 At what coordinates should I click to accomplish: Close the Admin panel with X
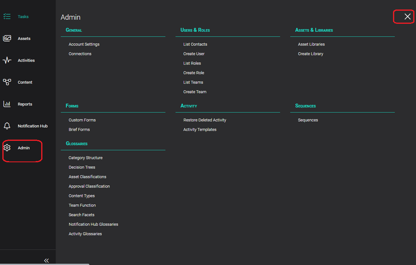click(408, 16)
